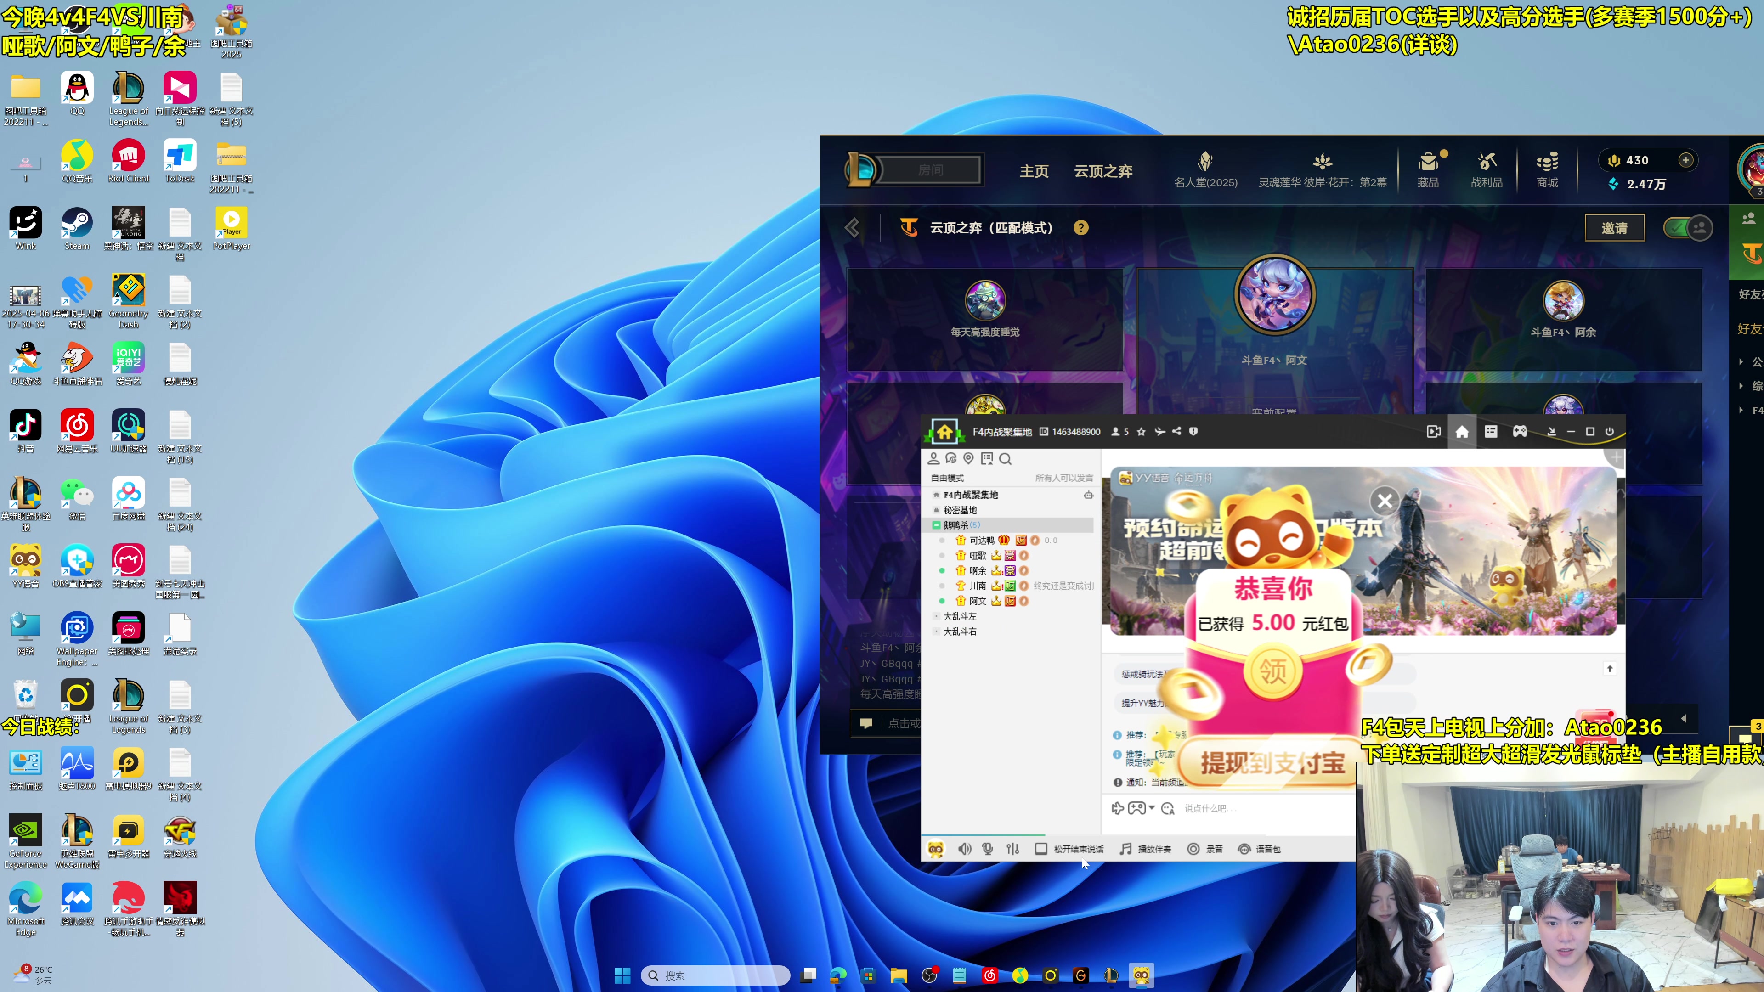
Task: Toggle the open party switch in lobby
Action: [x=1688, y=228]
